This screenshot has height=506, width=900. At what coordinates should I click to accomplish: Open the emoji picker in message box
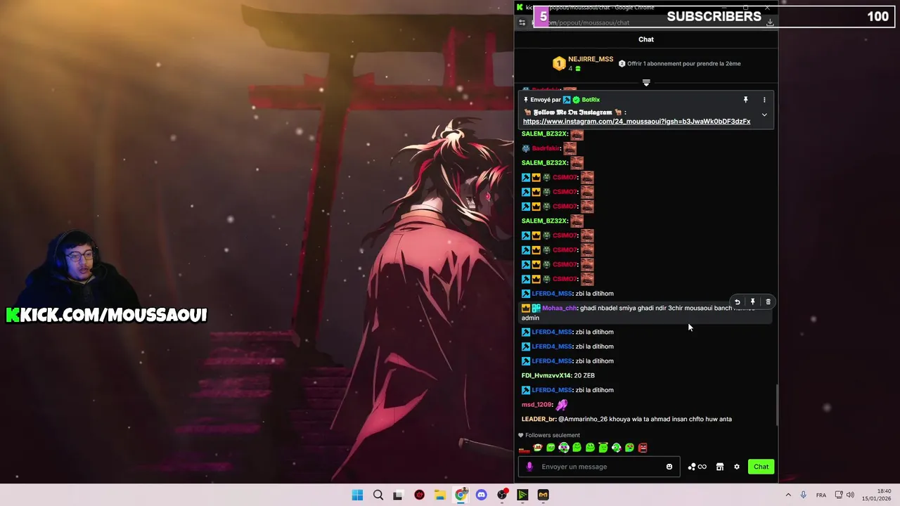pos(669,467)
